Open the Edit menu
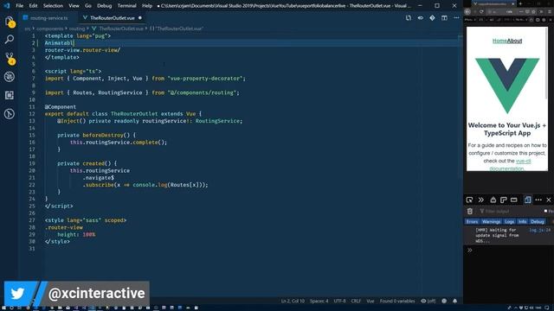 [x=33, y=6]
